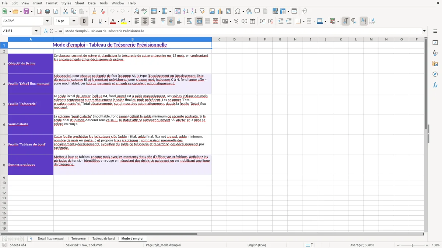
Task: Activate Clone Formatting paintbrush
Action: [95, 11]
